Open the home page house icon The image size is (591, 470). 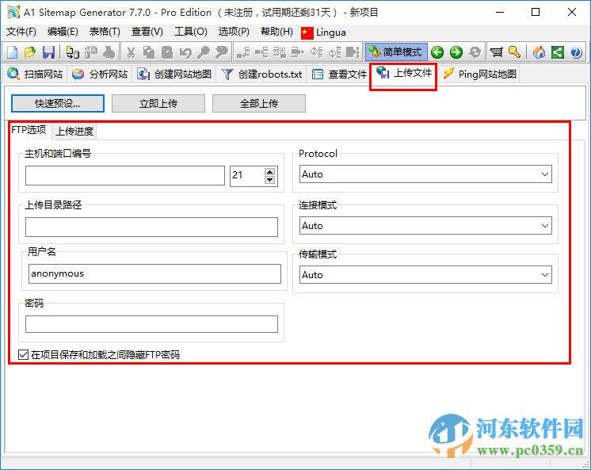pyautogui.click(x=539, y=52)
